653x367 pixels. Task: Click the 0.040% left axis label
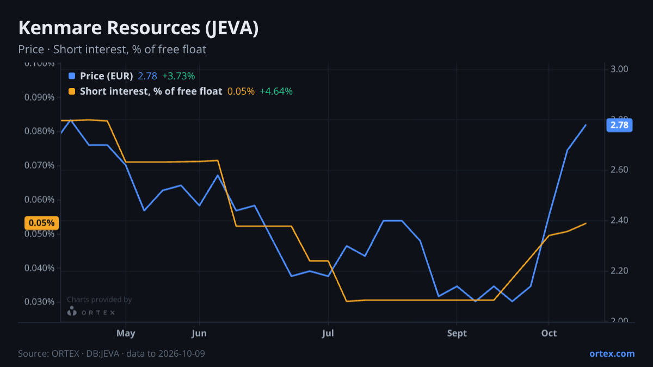[39, 268]
